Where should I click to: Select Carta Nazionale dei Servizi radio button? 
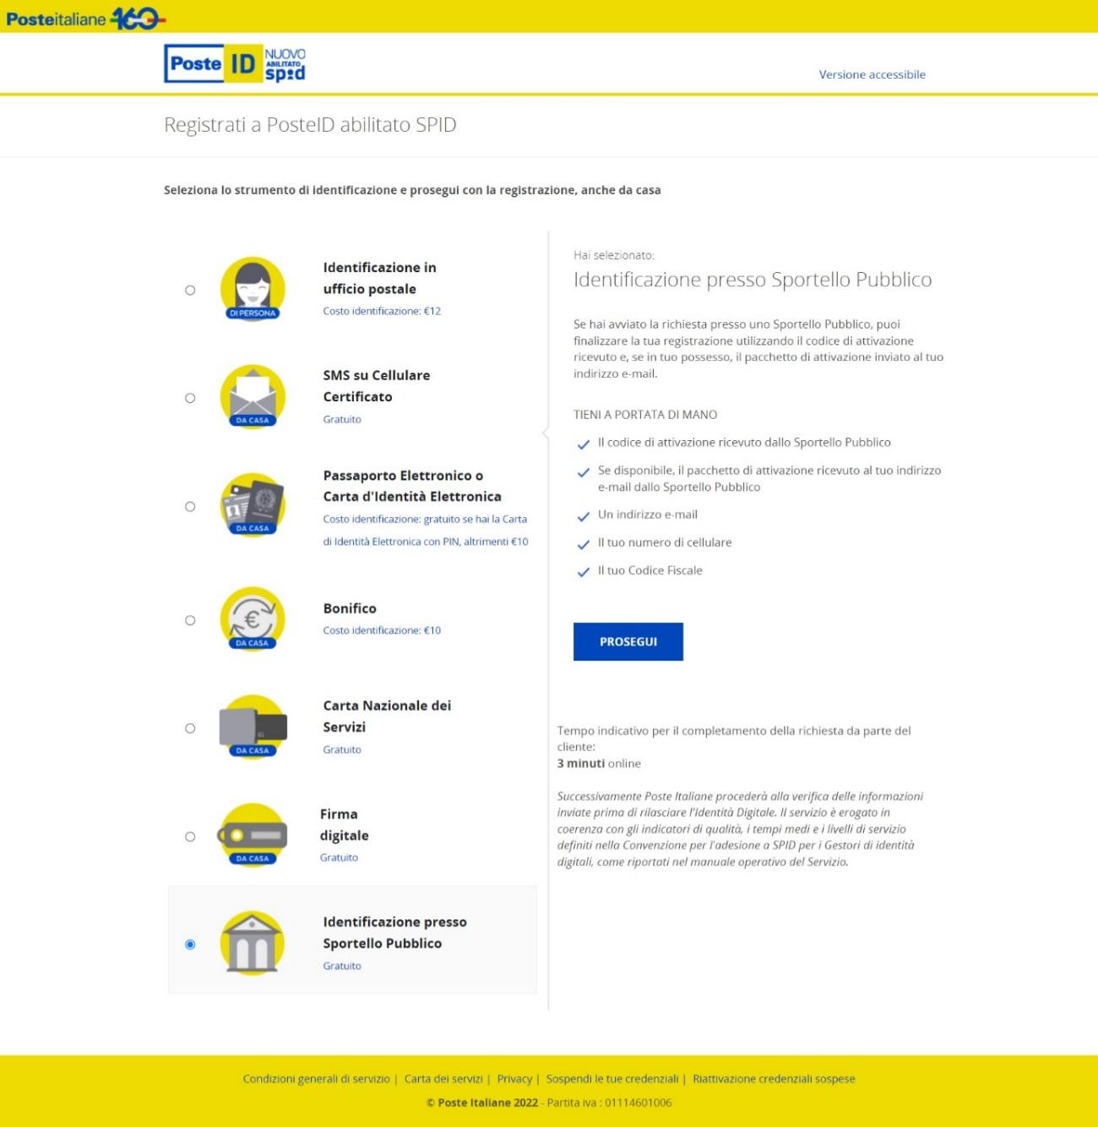[190, 728]
